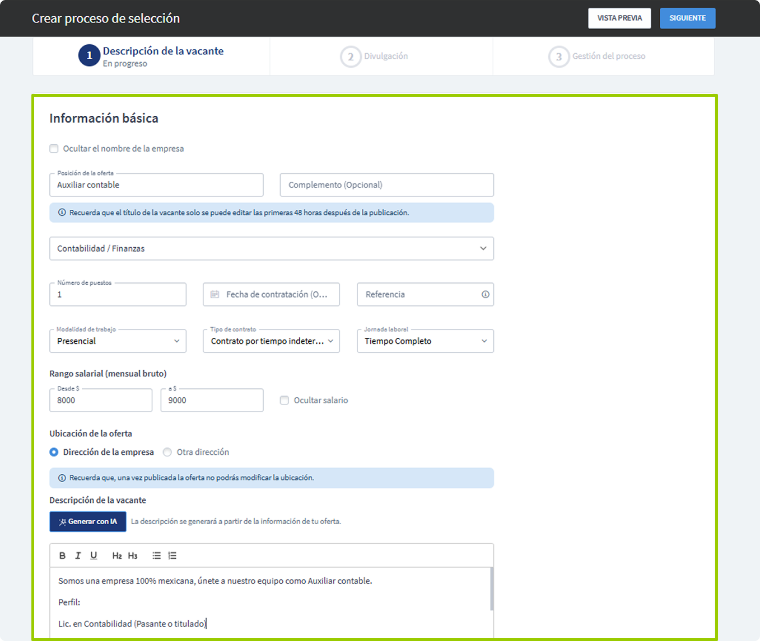Enable the 'Ocultar salario' checkbox
The width and height of the screenshot is (760, 641).
tap(285, 400)
